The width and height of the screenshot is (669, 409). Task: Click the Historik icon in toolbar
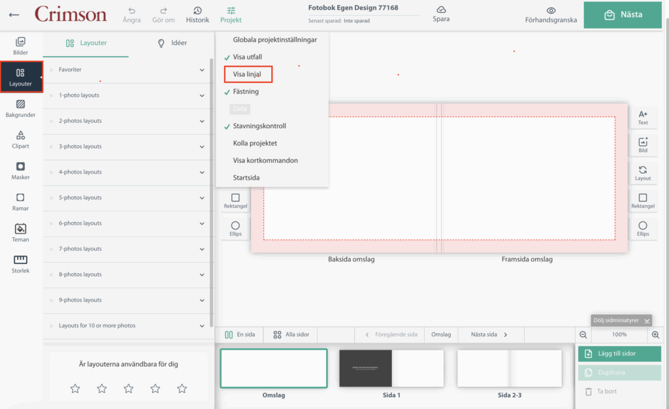197,14
